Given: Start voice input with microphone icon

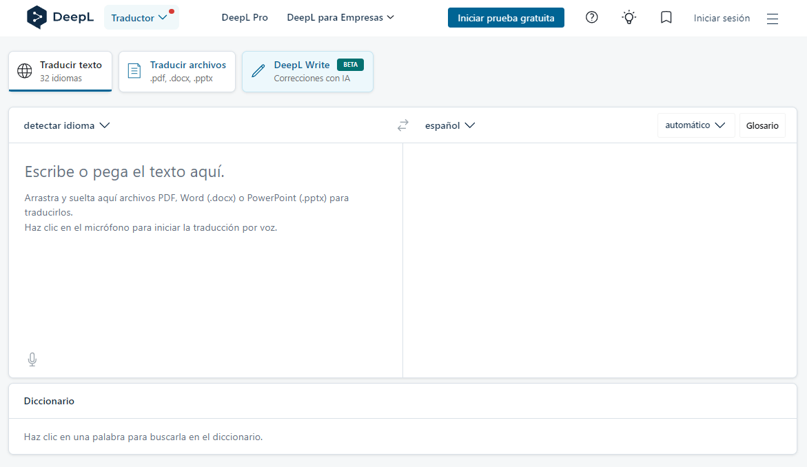Looking at the screenshot, I should tap(32, 360).
